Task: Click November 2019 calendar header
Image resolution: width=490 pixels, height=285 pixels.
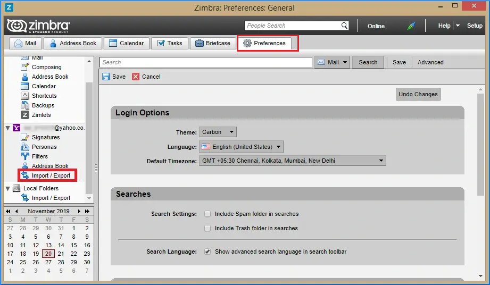Action: coord(48,211)
